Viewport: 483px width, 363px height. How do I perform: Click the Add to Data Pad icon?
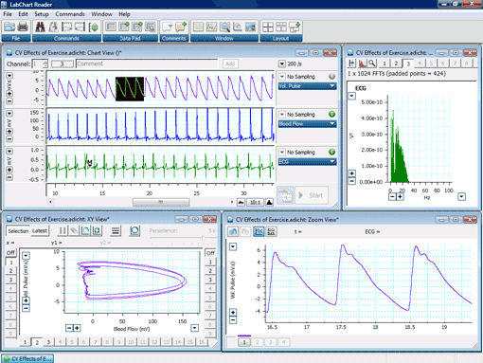pyautogui.click(x=124, y=27)
